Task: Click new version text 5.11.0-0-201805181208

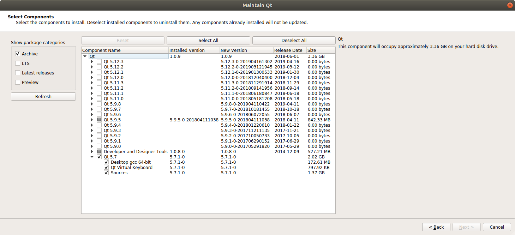Action: tap(247, 99)
